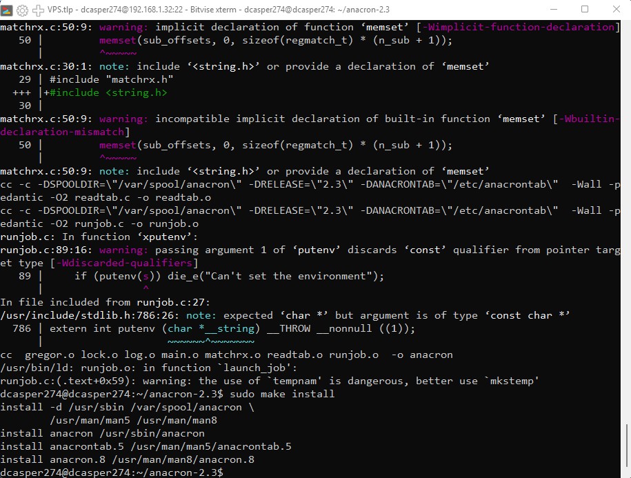Minimize the Bitvise xterm window
The height and width of the screenshot is (478, 631).
[552, 10]
